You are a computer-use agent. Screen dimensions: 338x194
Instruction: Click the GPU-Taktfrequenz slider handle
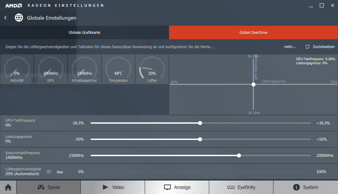click(200, 123)
